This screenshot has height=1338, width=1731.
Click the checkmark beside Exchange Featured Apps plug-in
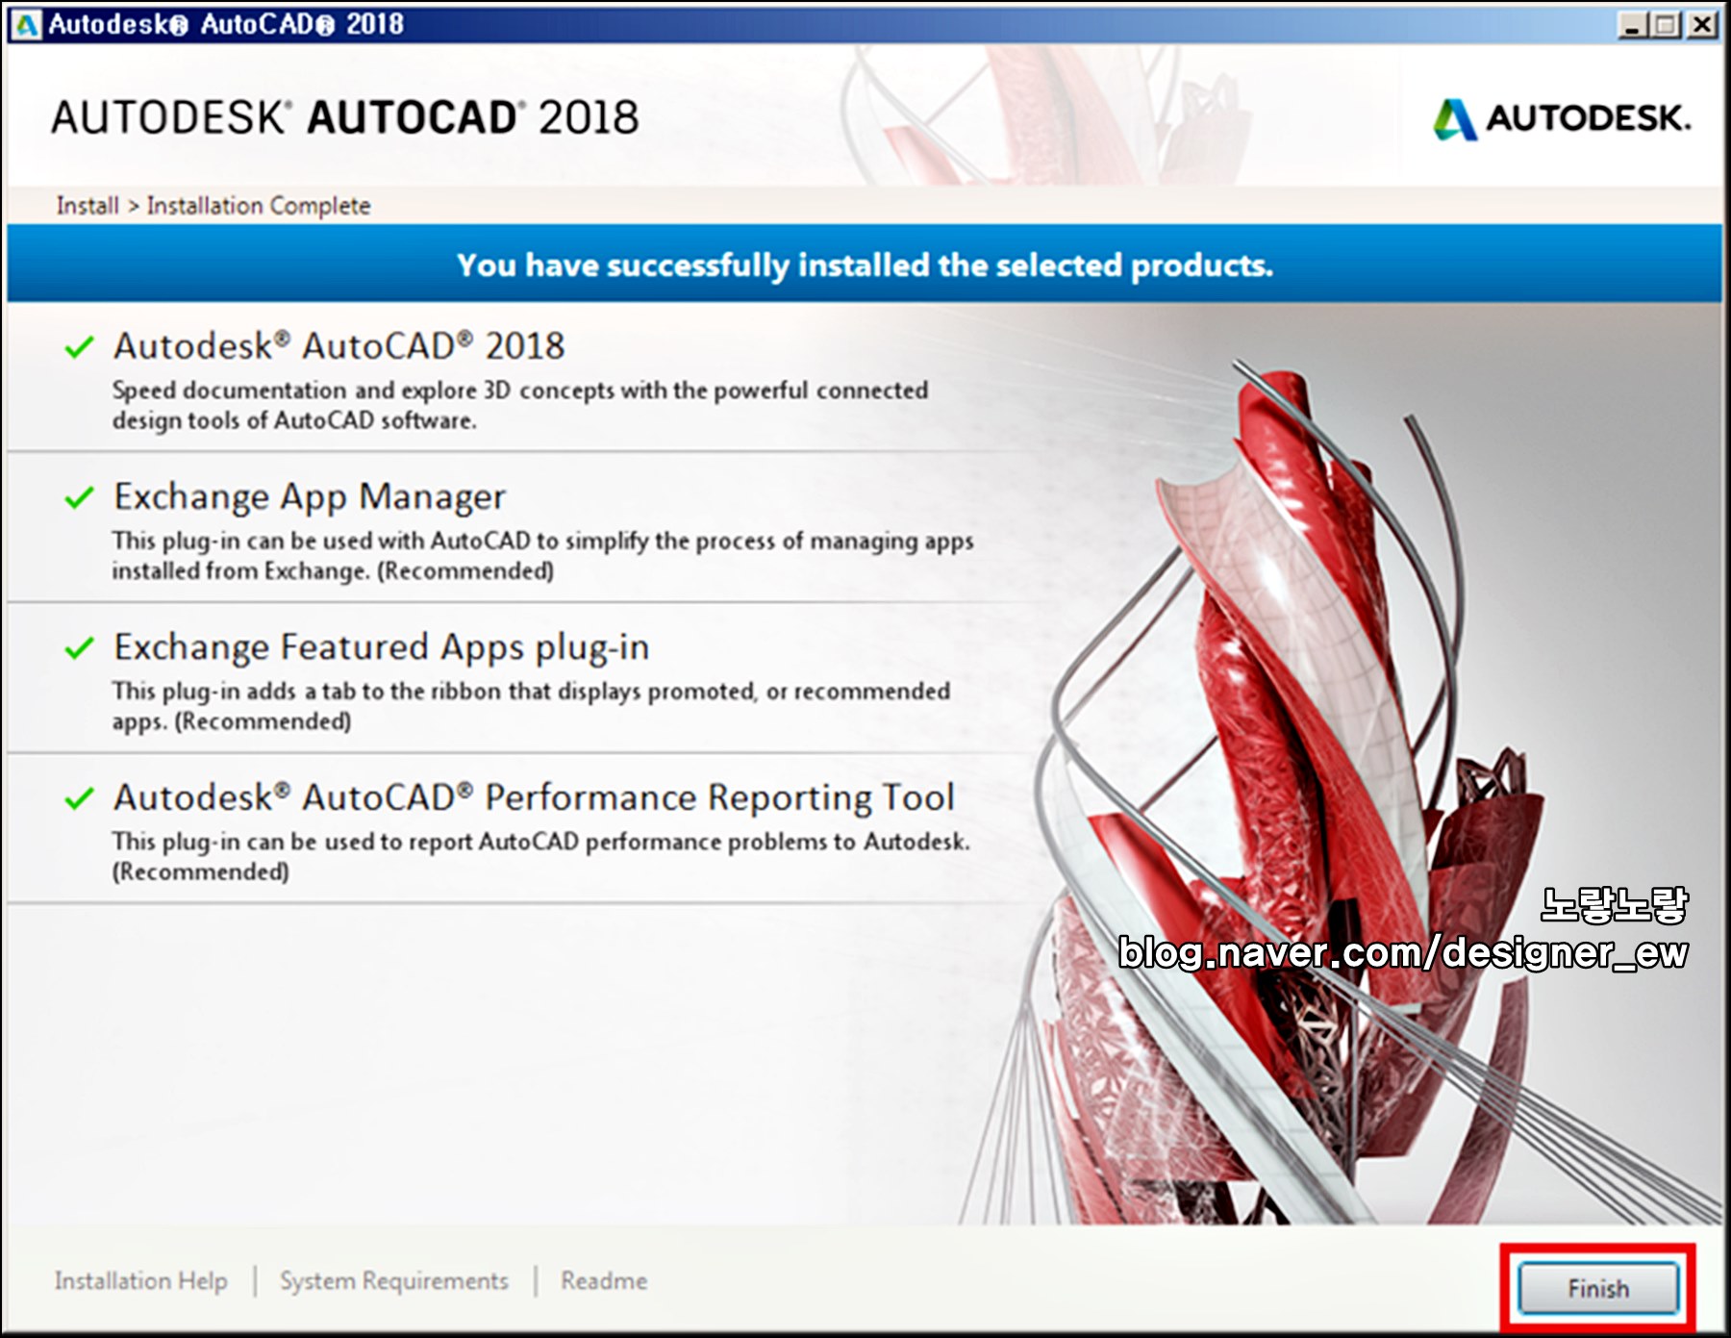coord(79,647)
